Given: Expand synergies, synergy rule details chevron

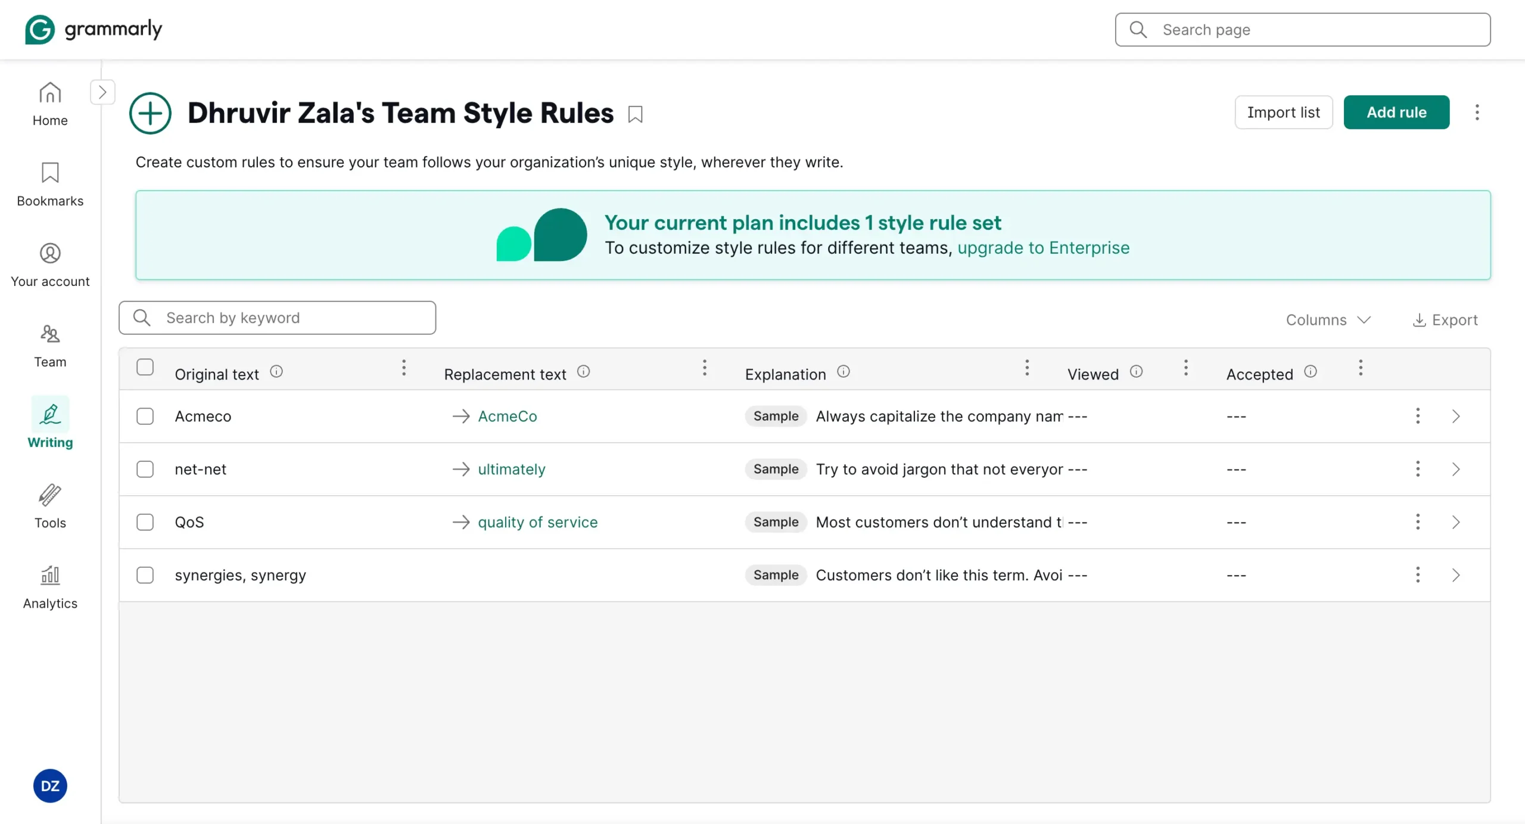Looking at the screenshot, I should click(1456, 575).
